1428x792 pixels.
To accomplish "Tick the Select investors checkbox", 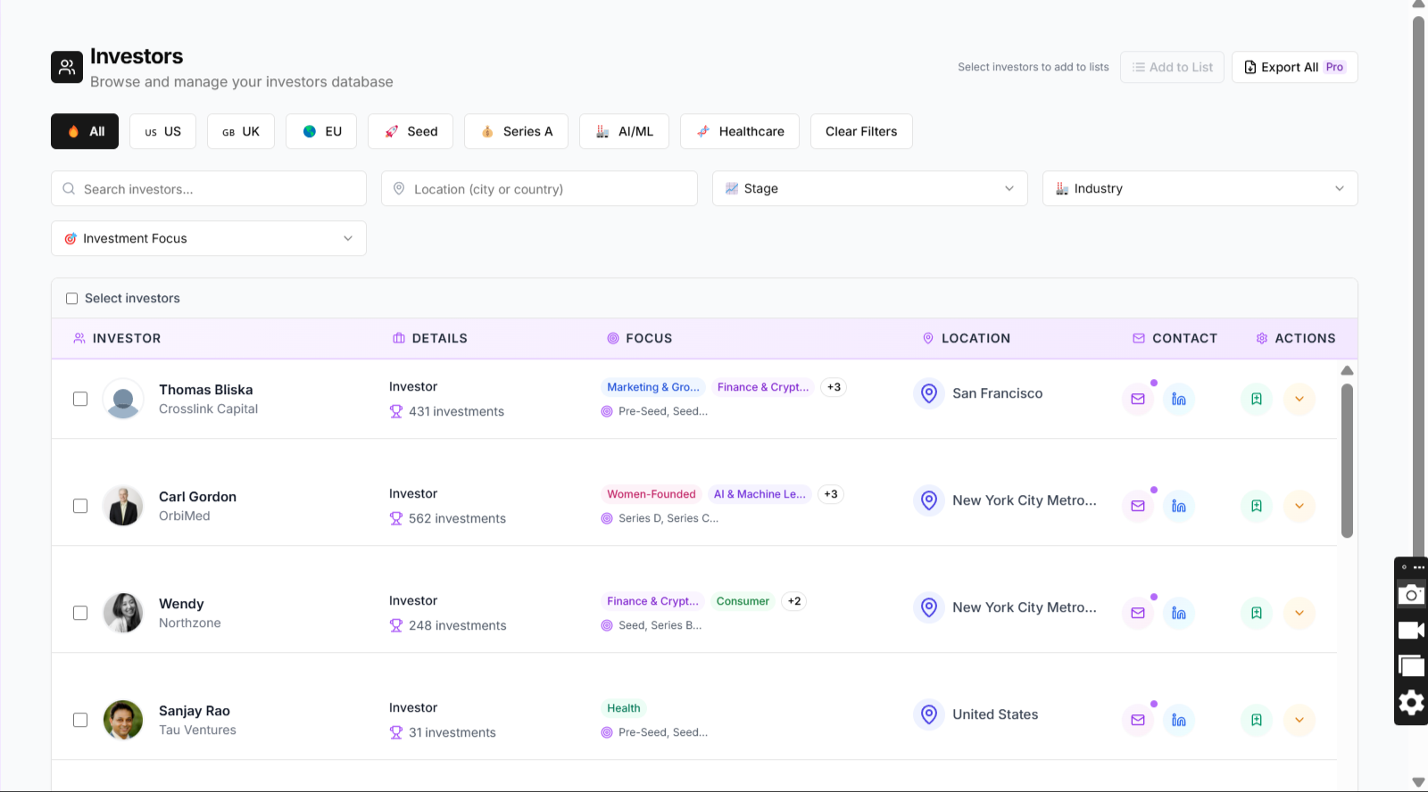I will pyautogui.click(x=72, y=299).
